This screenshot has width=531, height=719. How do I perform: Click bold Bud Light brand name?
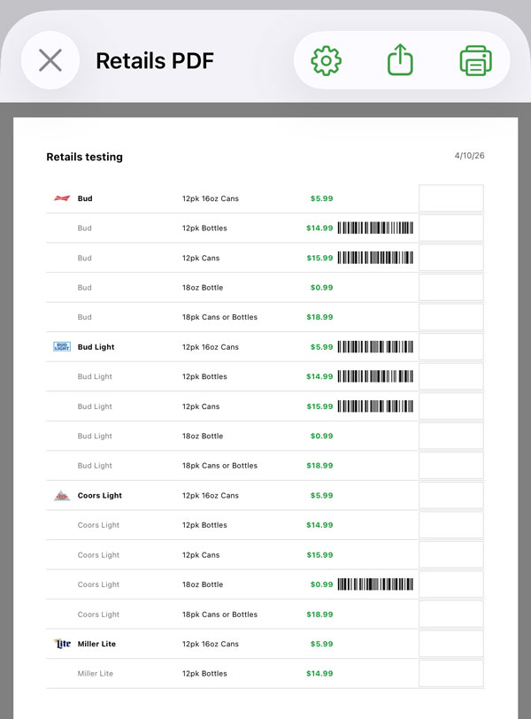tap(96, 347)
